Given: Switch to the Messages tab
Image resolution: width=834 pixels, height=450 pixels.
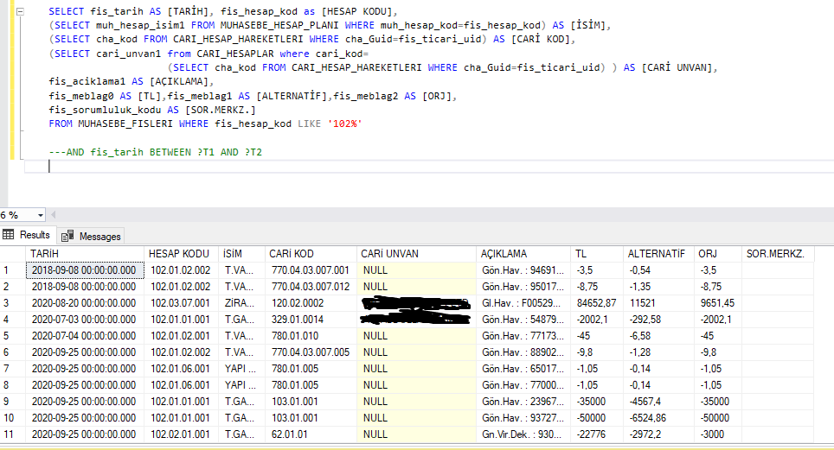Looking at the screenshot, I should pyautogui.click(x=91, y=237).
